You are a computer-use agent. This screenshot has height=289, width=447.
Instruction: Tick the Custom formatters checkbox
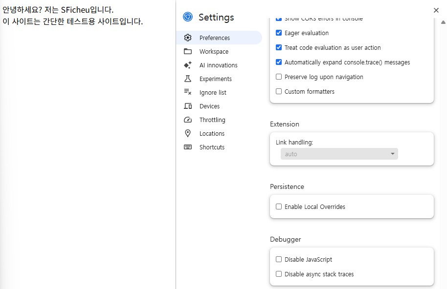click(279, 91)
